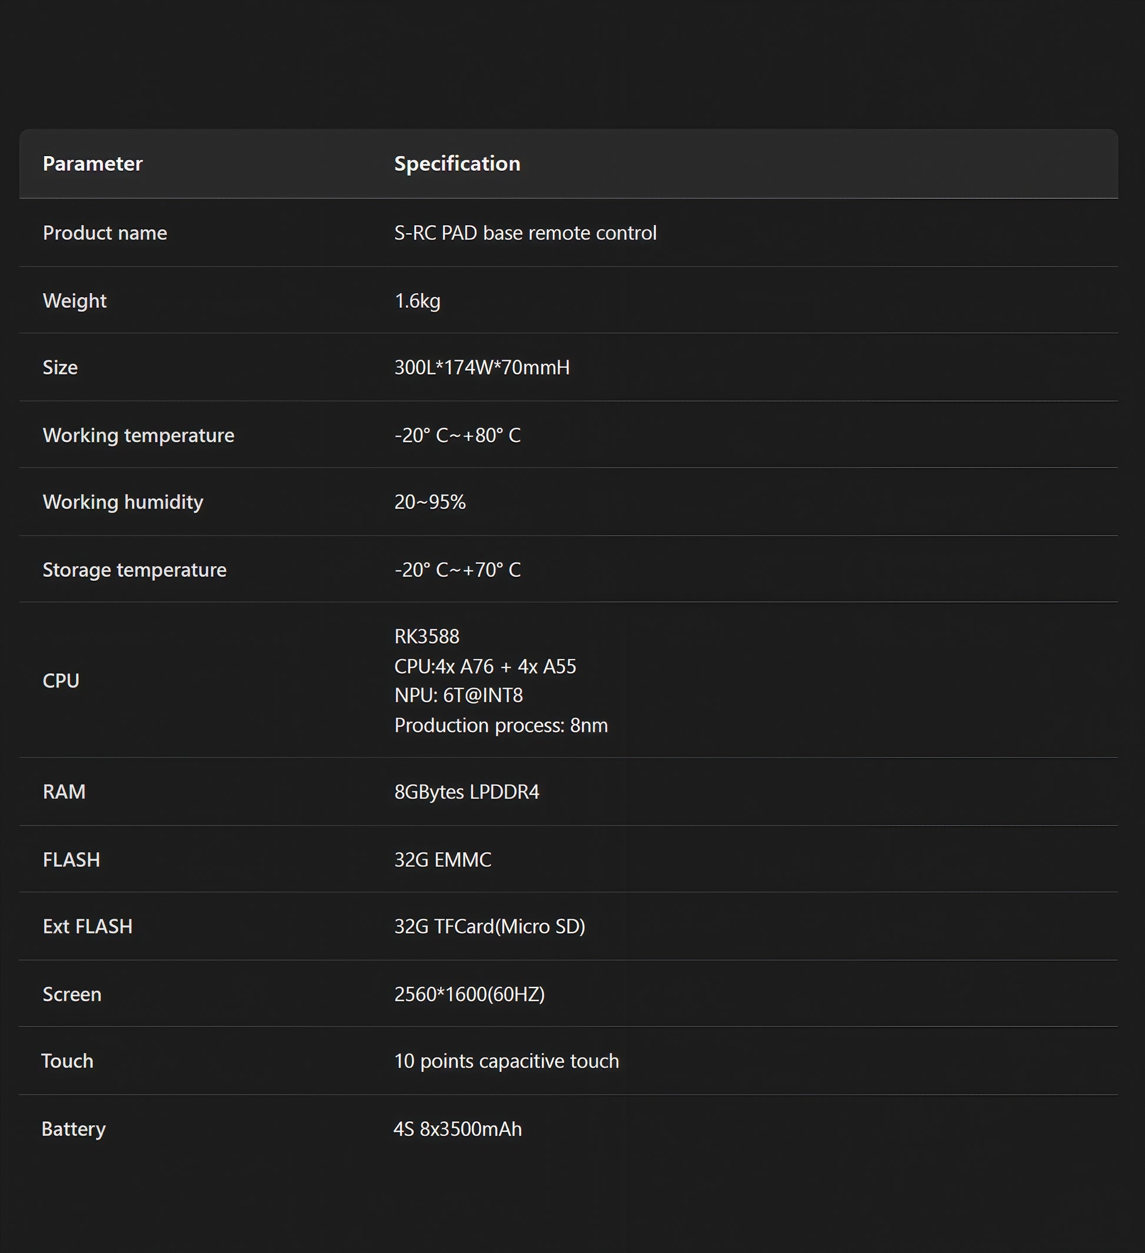
Task: Click S-RC PAD base remote control text
Action: 525,232
